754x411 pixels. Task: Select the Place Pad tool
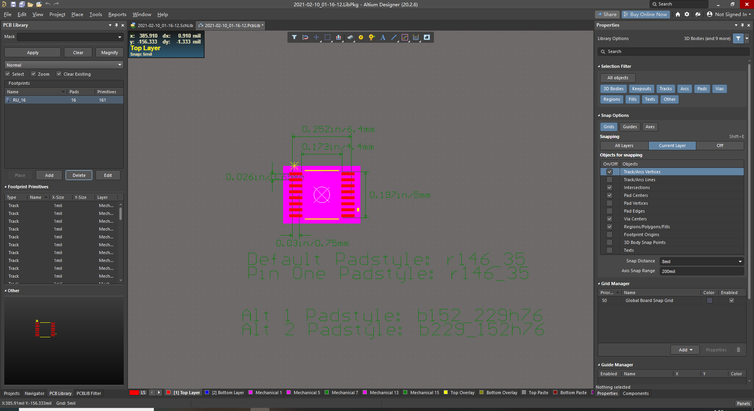click(361, 37)
